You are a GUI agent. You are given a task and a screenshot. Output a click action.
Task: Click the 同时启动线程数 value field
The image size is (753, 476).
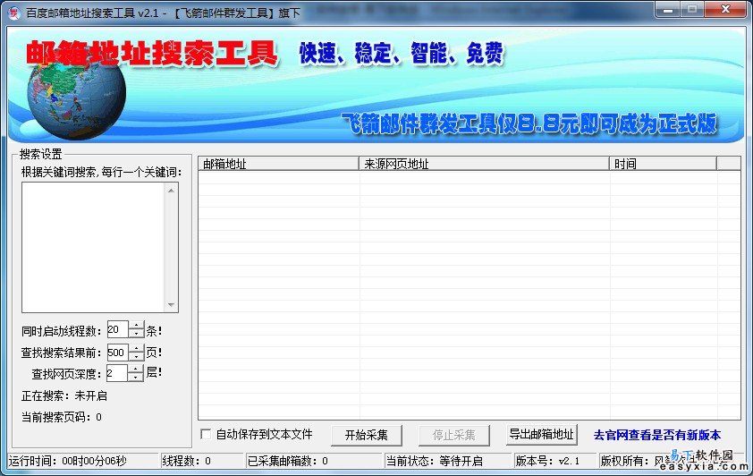[118, 330]
